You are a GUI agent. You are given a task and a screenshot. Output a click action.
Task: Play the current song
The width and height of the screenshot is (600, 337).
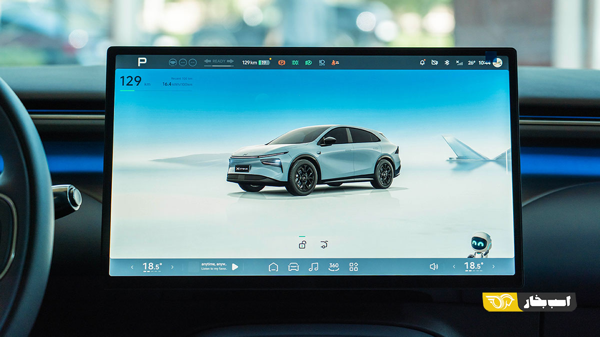pos(235,267)
